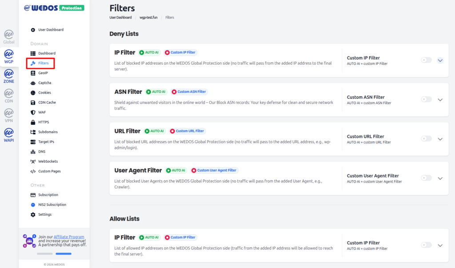Open NIS2 Subscription menu label
This screenshot has height=268, width=455.
tap(52, 205)
